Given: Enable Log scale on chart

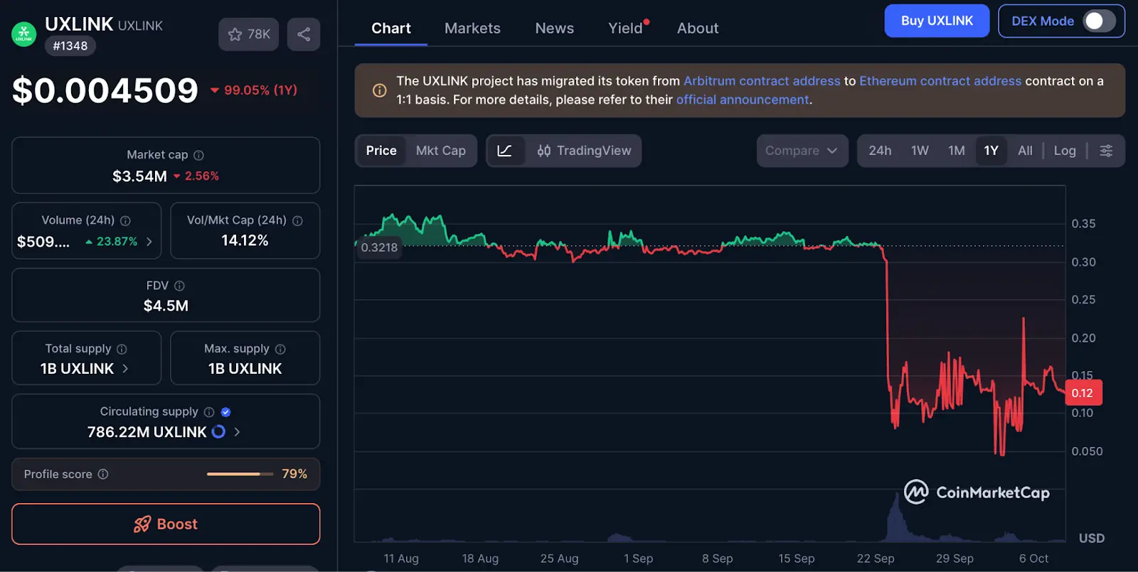Looking at the screenshot, I should click(x=1064, y=151).
